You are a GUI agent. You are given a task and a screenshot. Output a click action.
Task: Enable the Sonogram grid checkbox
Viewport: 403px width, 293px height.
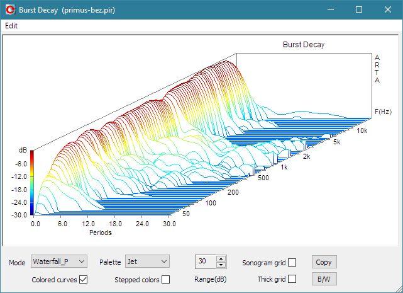292,262
